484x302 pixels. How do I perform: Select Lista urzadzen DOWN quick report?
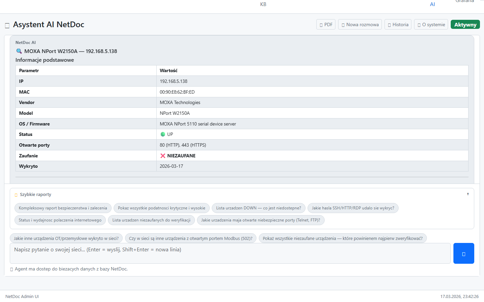click(x=258, y=208)
